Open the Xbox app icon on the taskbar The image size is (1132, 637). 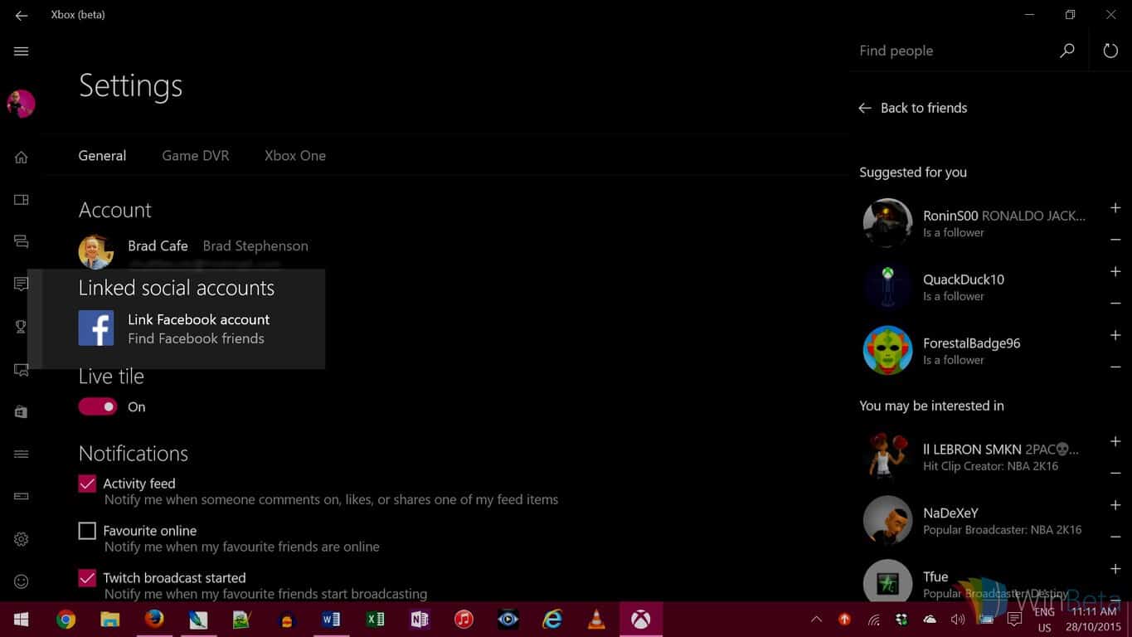pyautogui.click(x=640, y=619)
